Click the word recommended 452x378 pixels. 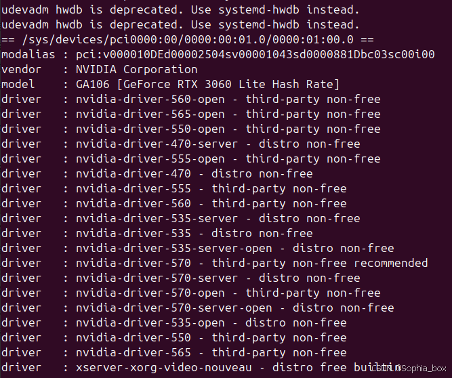tap(391, 264)
